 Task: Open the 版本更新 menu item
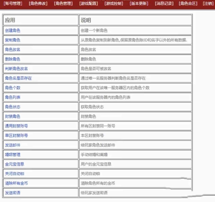click(x=139, y=4)
